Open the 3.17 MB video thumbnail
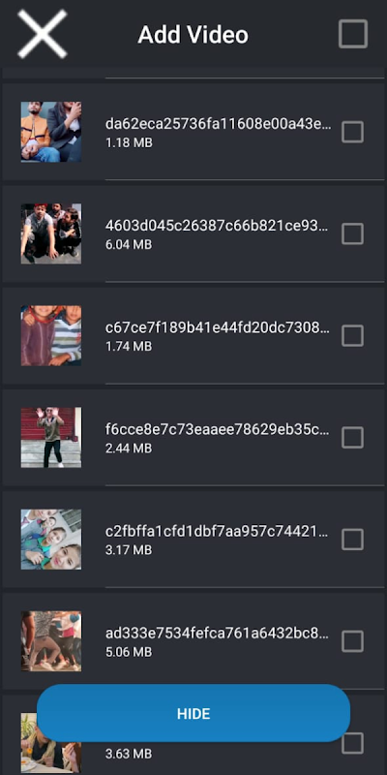 click(51, 540)
